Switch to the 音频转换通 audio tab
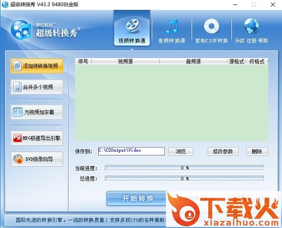The image size is (282, 228). click(172, 31)
